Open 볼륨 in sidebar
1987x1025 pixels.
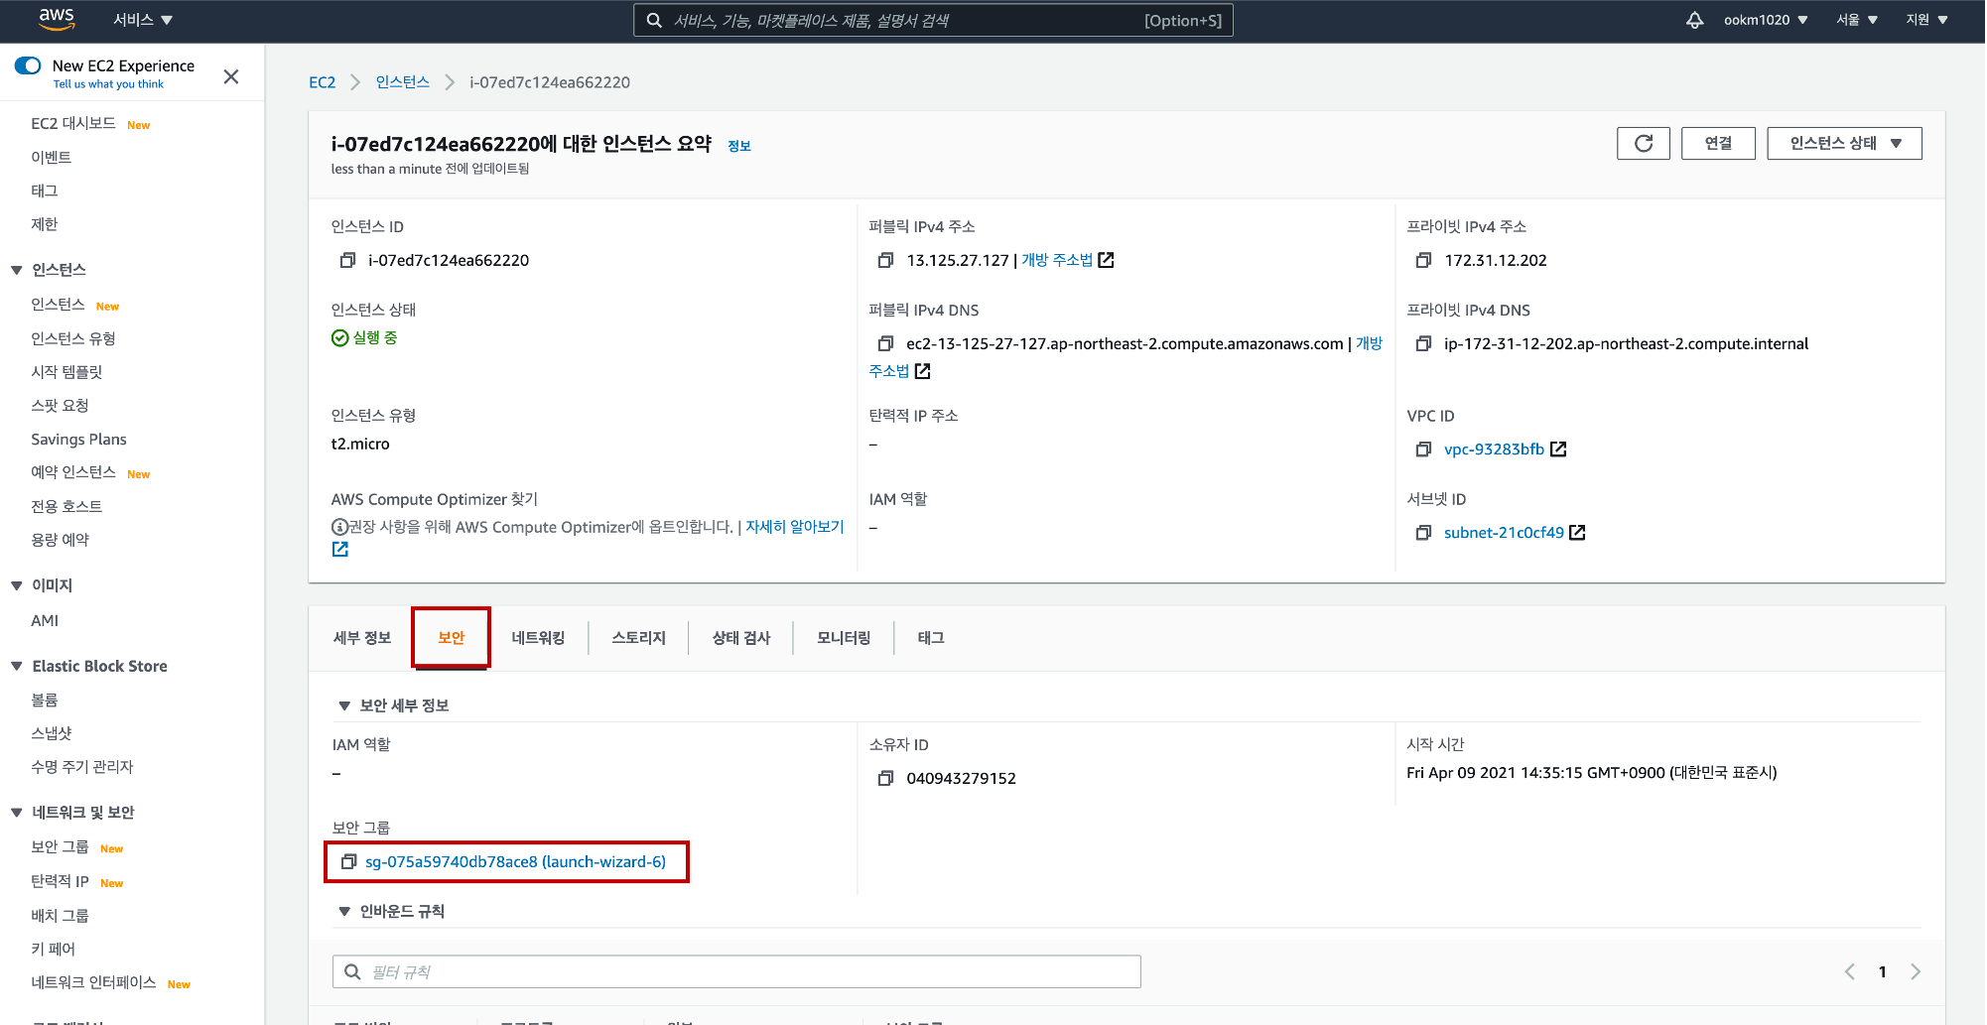pos(45,701)
